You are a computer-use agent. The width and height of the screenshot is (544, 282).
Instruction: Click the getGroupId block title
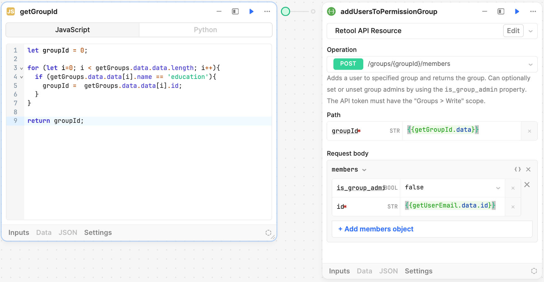click(39, 12)
